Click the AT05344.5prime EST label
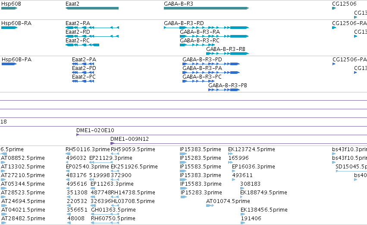This screenshot has height=225, width=367. pyautogui.click(x=23, y=184)
